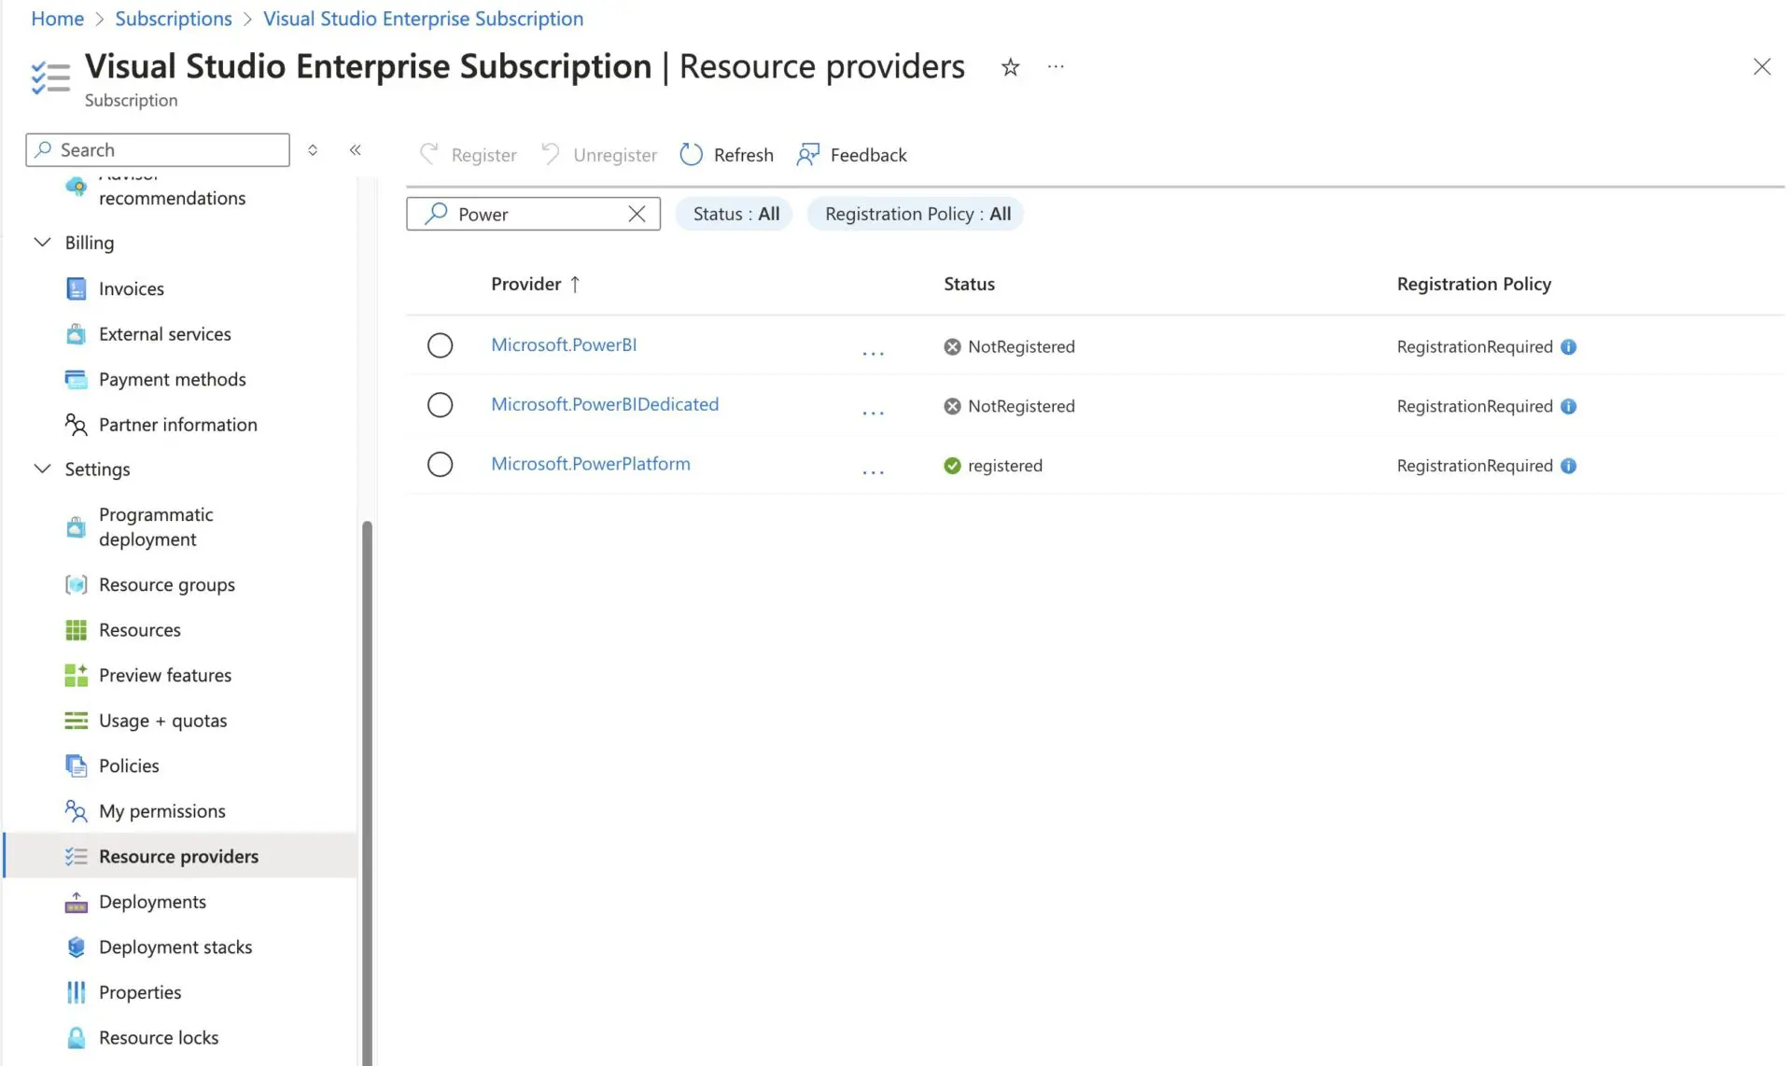Screen dimensions: 1792x1066
Task: Open the Feedback button
Action: point(851,154)
